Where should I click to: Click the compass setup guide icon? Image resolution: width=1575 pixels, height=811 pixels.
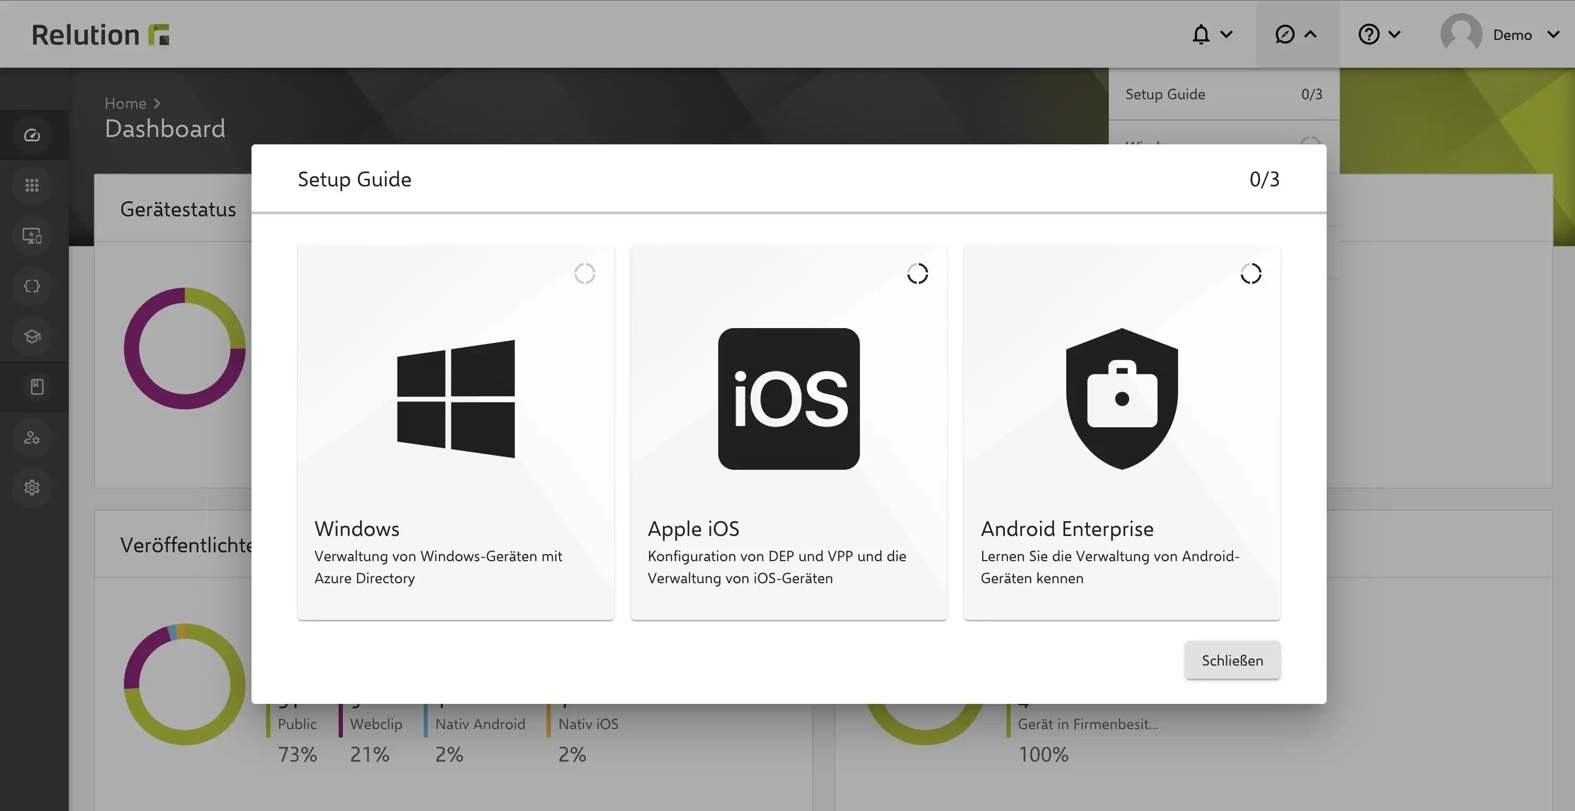[1285, 34]
